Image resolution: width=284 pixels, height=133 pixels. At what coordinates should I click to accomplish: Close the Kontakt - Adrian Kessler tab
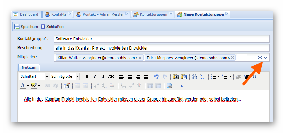coord(128,14)
